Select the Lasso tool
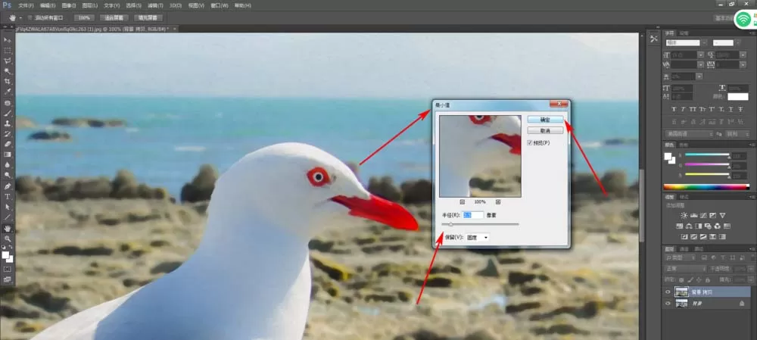The image size is (757, 340). [x=8, y=61]
